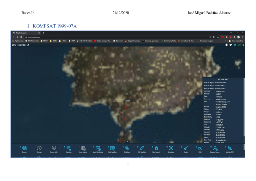Click 'Find all objects from this launch' link
256x181 pixels.
point(216,82)
